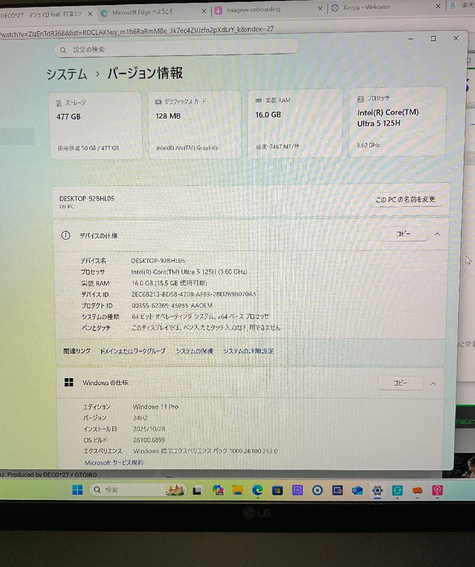Launch Microsoft Edge from the taskbar
This screenshot has height=567, width=475.
pyautogui.click(x=257, y=491)
